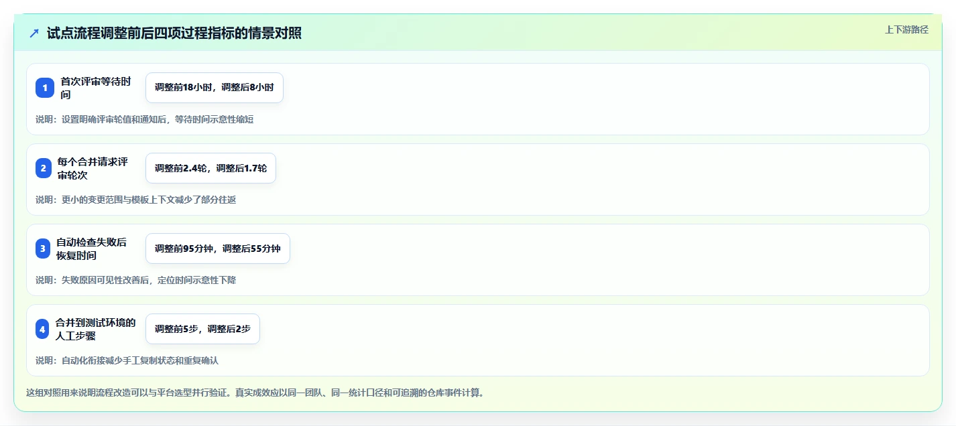Click the number 1 badge
This screenshot has height=426, width=956.
[x=45, y=88]
